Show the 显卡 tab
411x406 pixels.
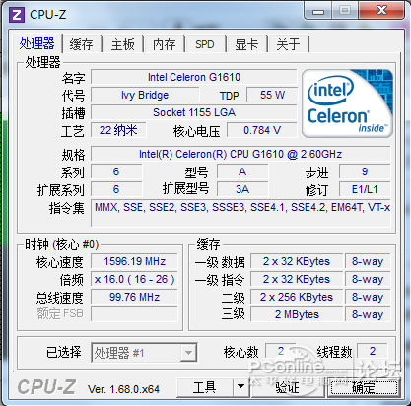[246, 44]
